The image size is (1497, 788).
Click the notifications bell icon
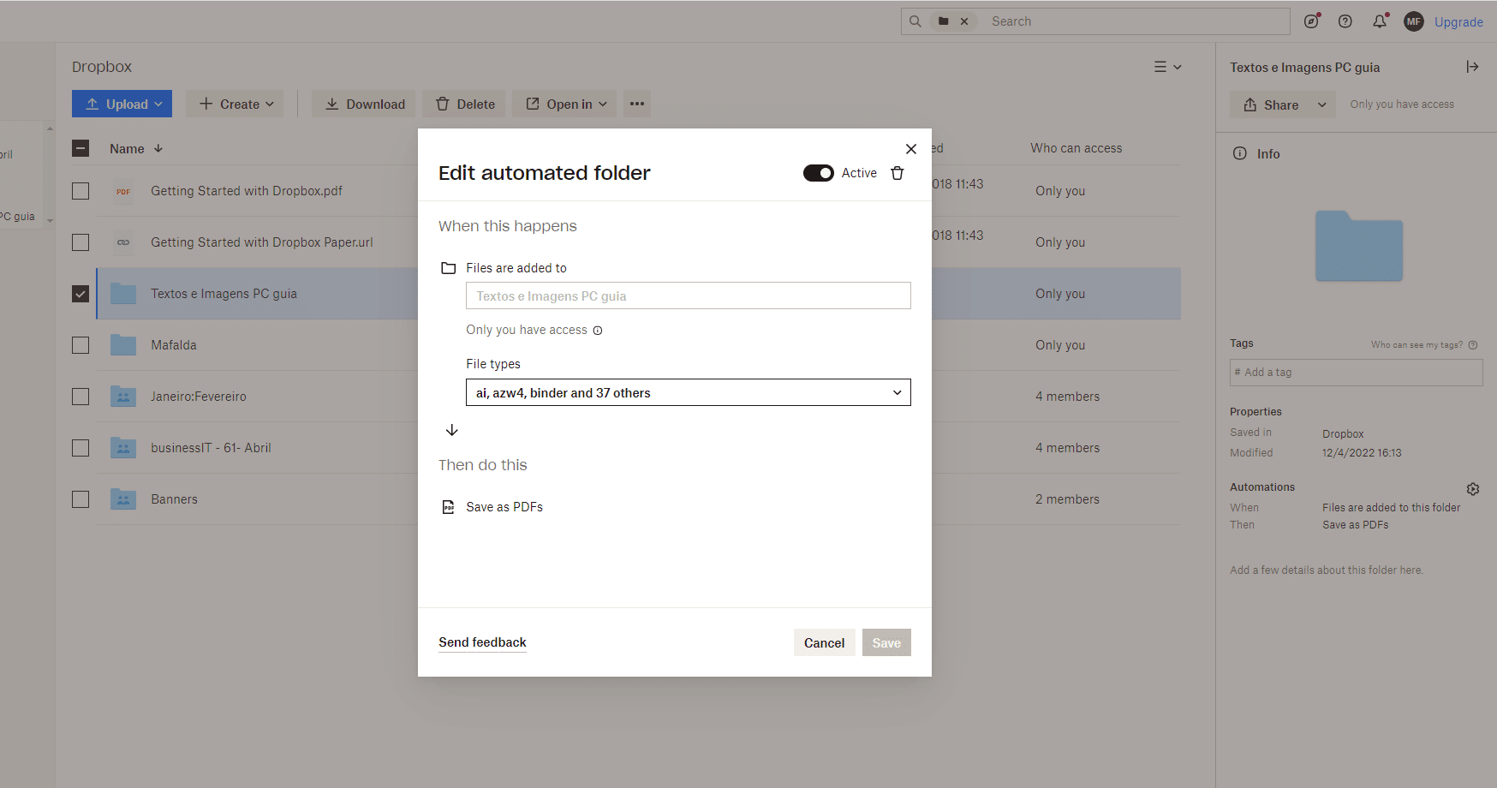(x=1379, y=21)
